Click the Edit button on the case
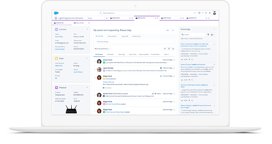 (x=167, y=30)
